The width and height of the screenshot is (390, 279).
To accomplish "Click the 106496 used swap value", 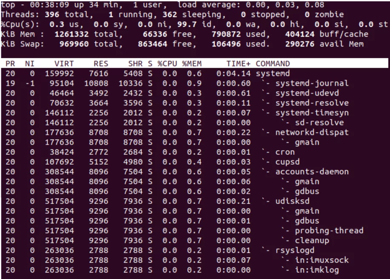I will tap(226, 44).
